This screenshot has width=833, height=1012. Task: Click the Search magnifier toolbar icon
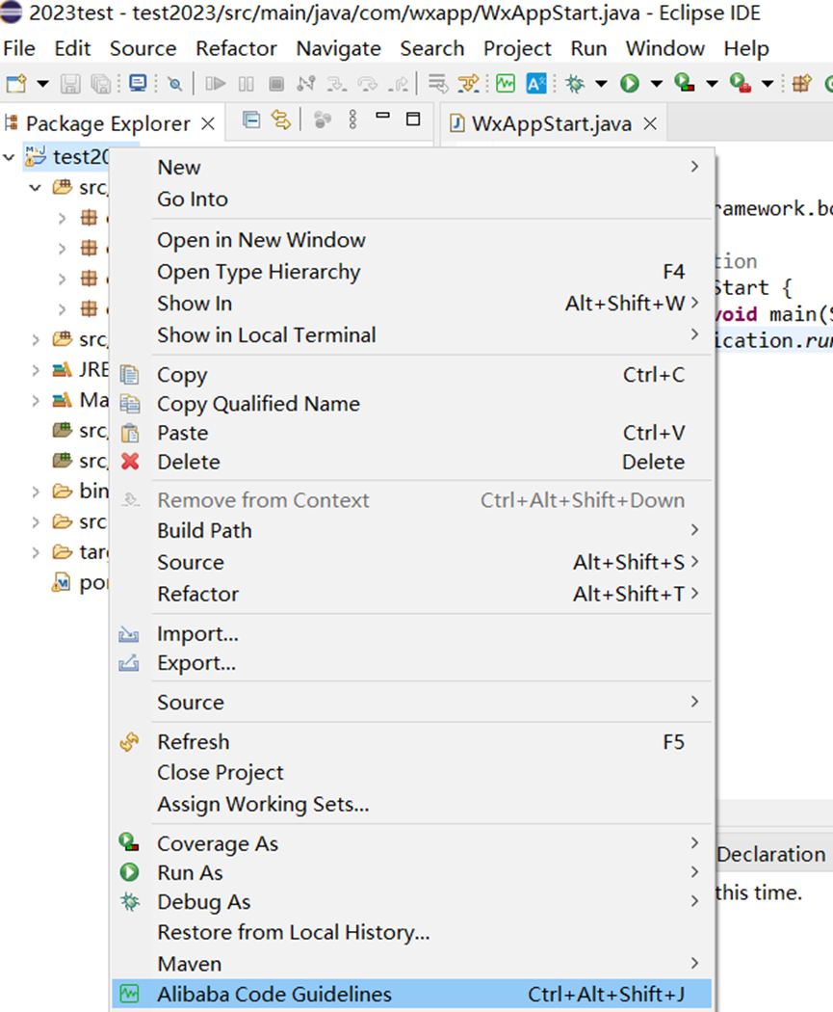(174, 85)
